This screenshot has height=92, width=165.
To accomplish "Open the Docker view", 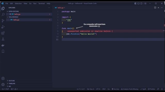I will click(x=3, y=45).
